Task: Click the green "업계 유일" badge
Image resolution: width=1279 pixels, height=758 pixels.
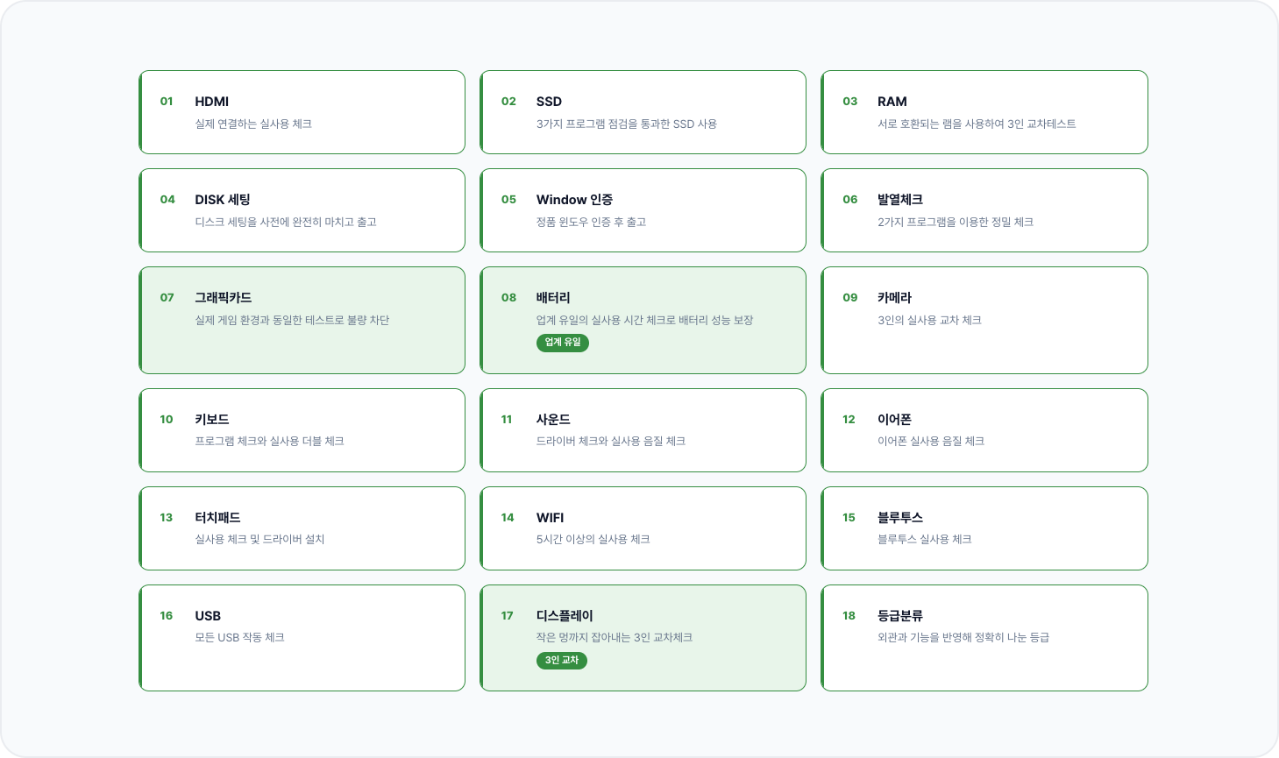Action: 563,343
